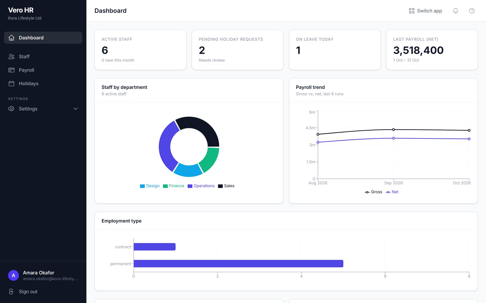Click the permanent employment bar

tap(238, 264)
